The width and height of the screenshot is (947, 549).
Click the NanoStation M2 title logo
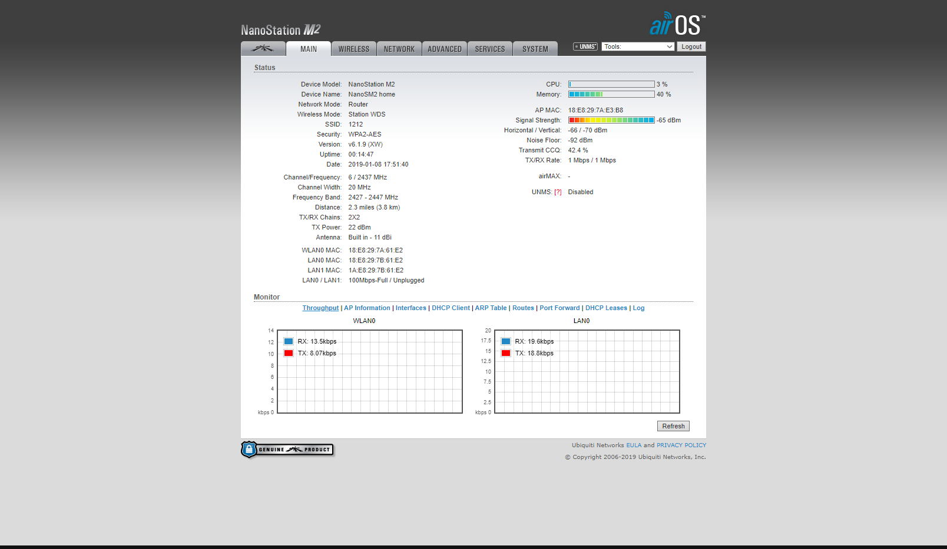click(x=281, y=30)
